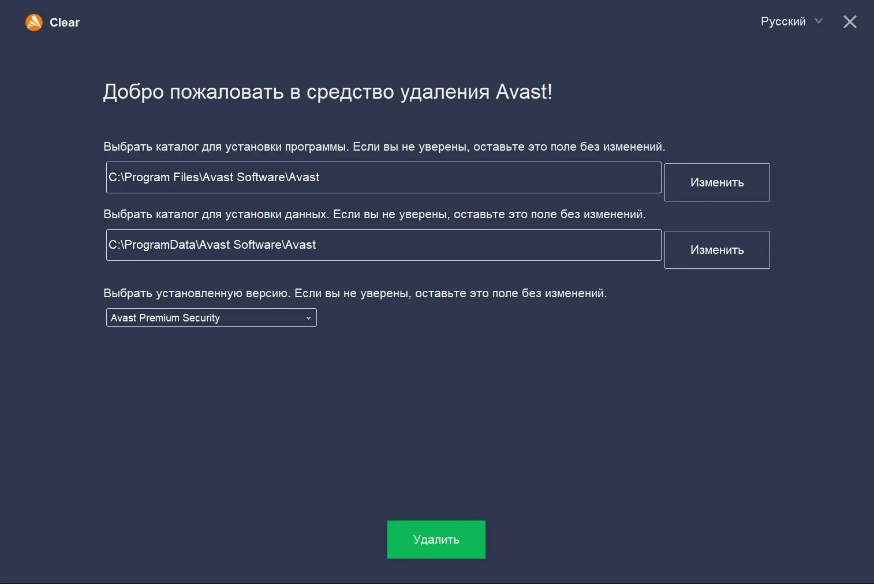Click the welcome heading about Avast removal
Image resolution: width=874 pixels, height=584 pixels.
[x=328, y=92]
